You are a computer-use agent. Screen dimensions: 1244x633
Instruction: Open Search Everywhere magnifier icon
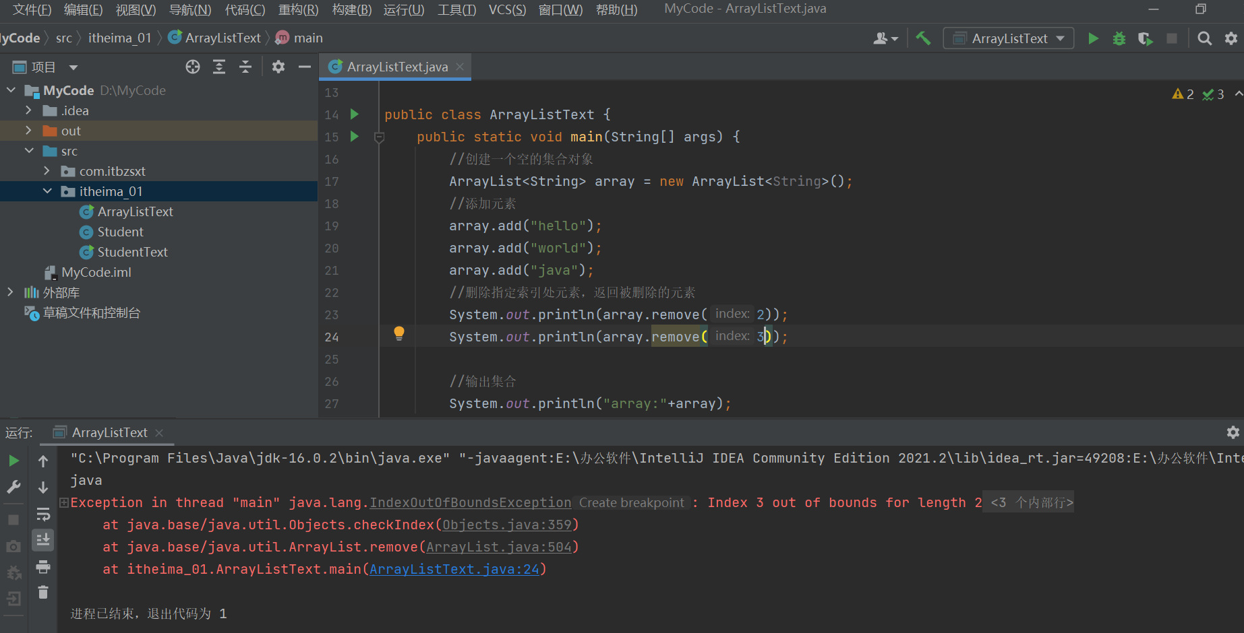point(1204,38)
